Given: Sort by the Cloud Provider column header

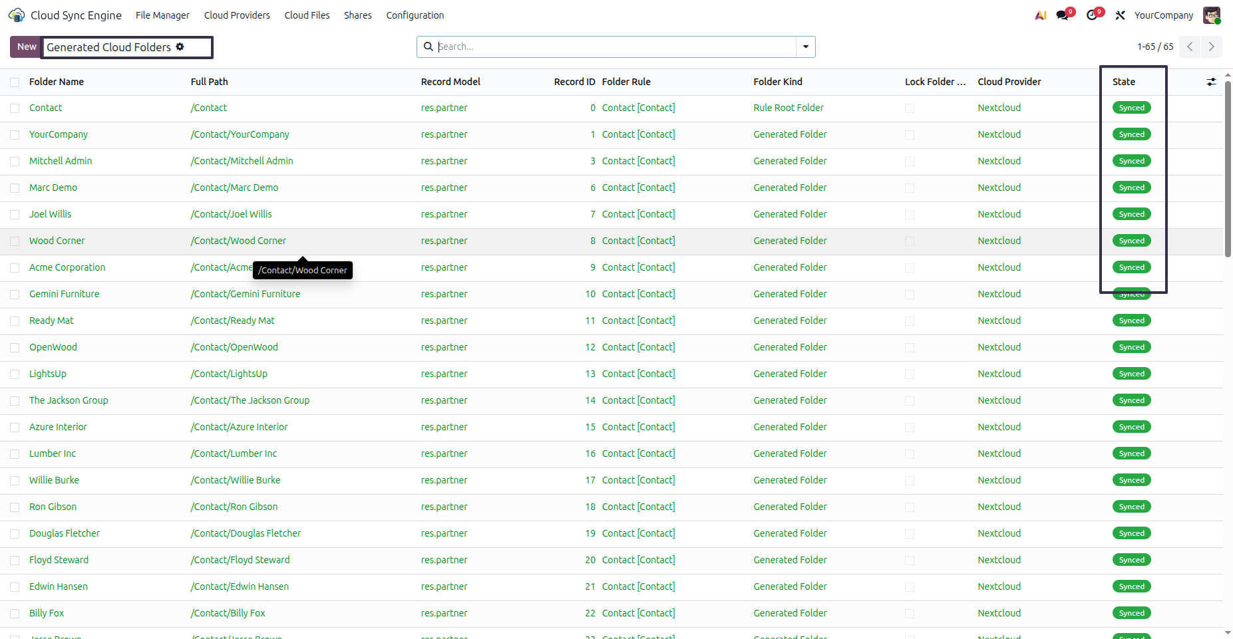Looking at the screenshot, I should (1009, 82).
